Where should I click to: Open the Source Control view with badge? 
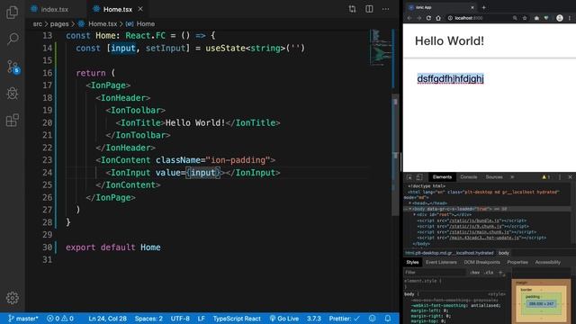coord(13,67)
